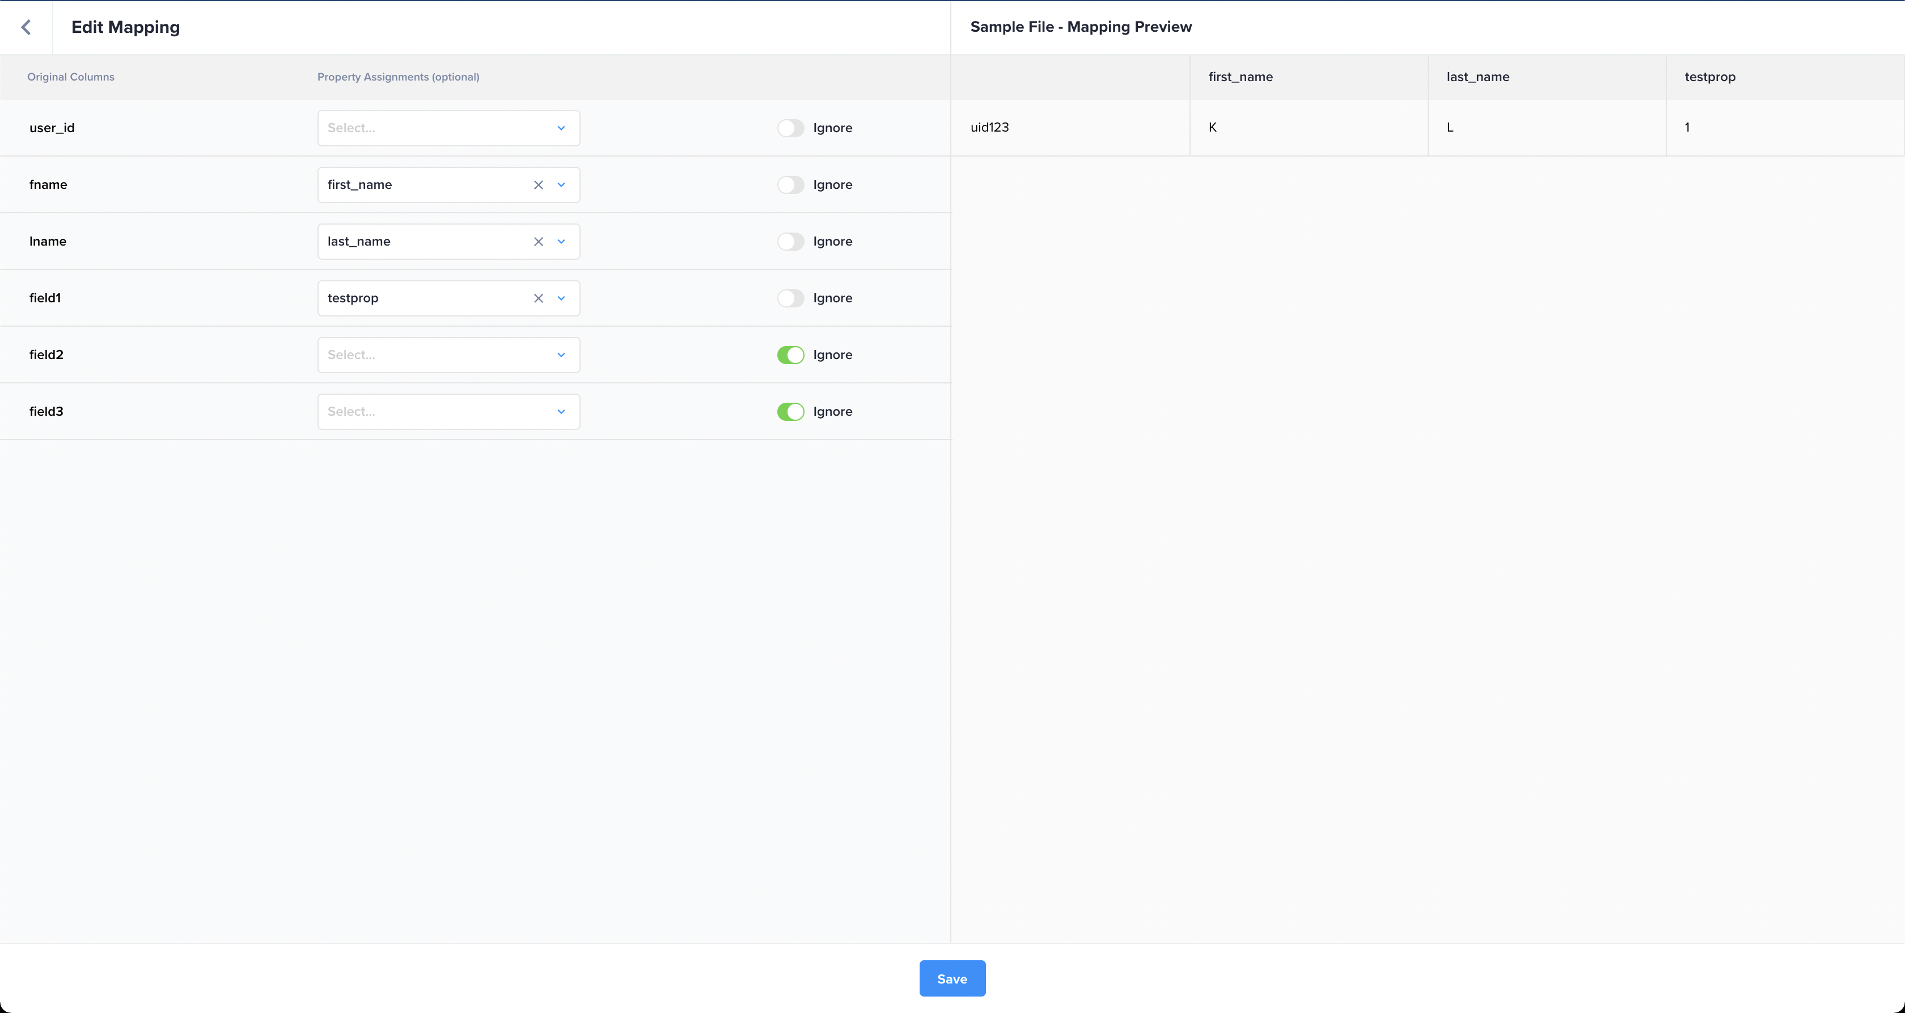Clear the first_name assignment with X icon

pyautogui.click(x=539, y=185)
